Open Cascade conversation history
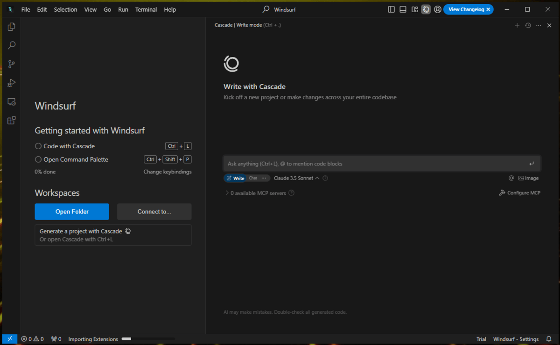560x345 pixels. click(528, 25)
